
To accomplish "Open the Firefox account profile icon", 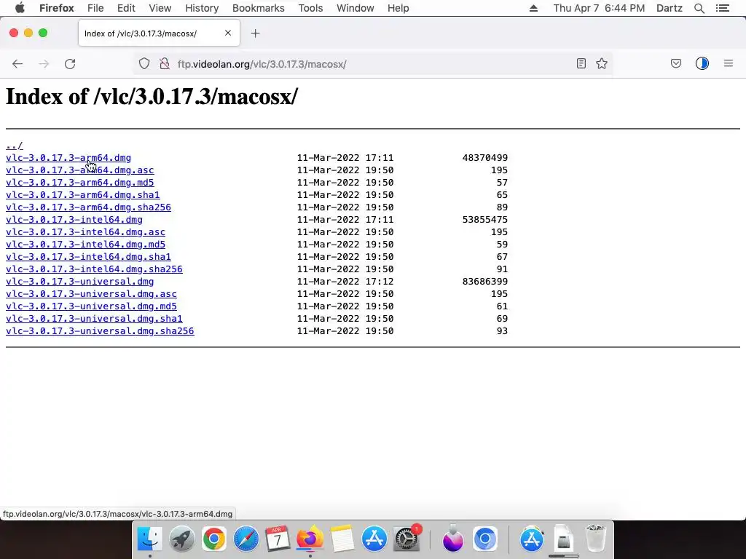I will tap(702, 63).
